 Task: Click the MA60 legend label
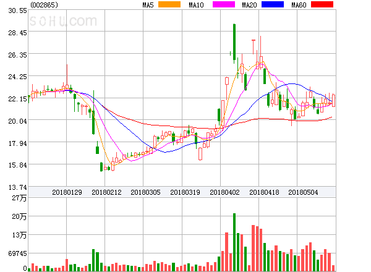point(299,5)
